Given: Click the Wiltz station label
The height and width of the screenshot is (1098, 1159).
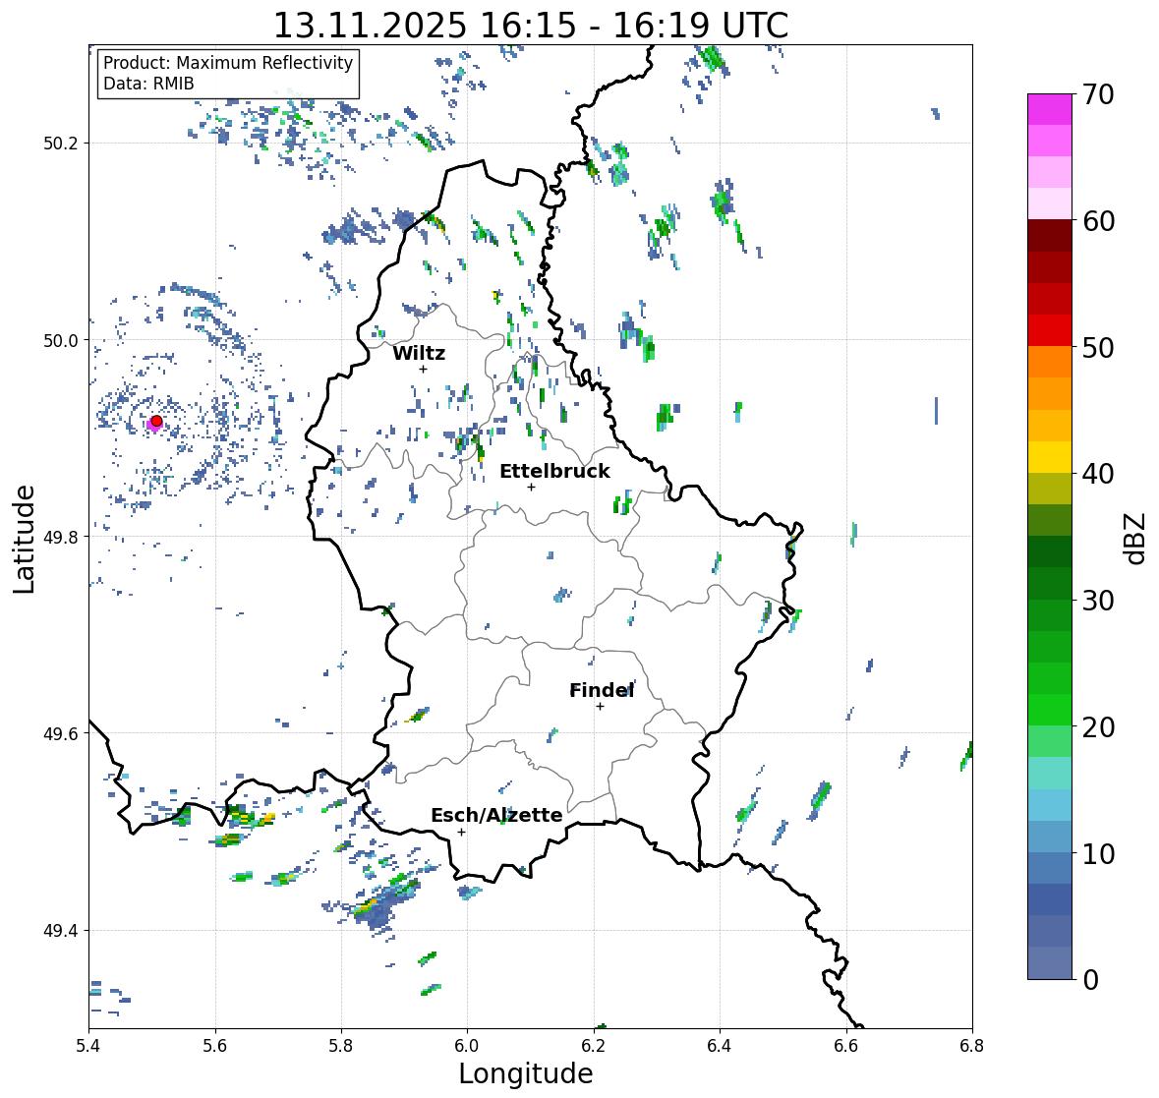Looking at the screenshot, I should pos(419,353).
